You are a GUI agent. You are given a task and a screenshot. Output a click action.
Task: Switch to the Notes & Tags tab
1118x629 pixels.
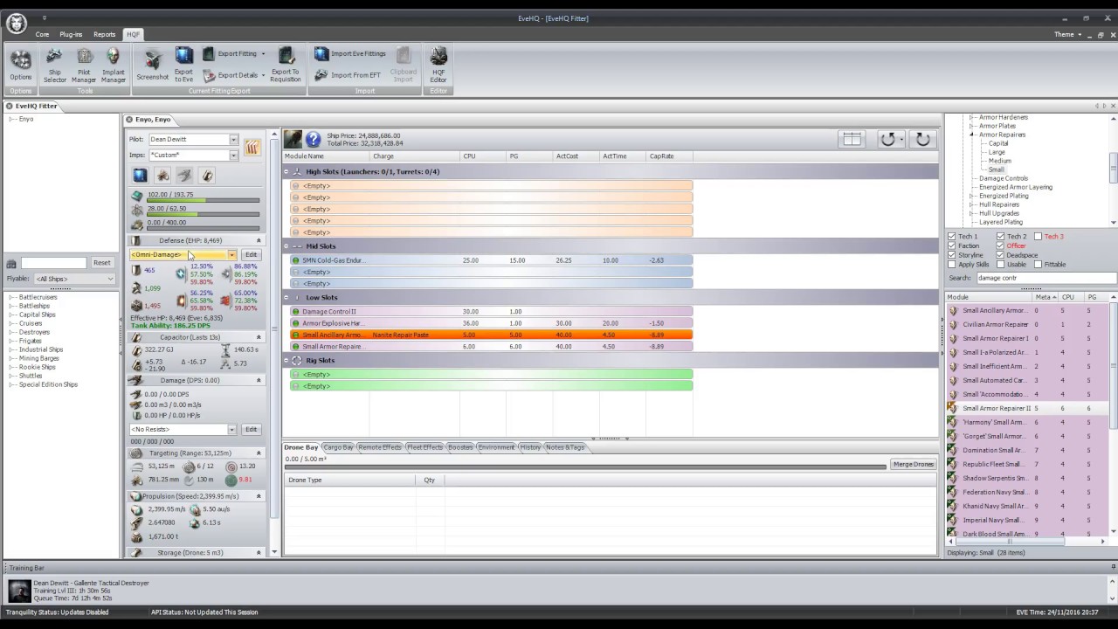click(565, 447)
